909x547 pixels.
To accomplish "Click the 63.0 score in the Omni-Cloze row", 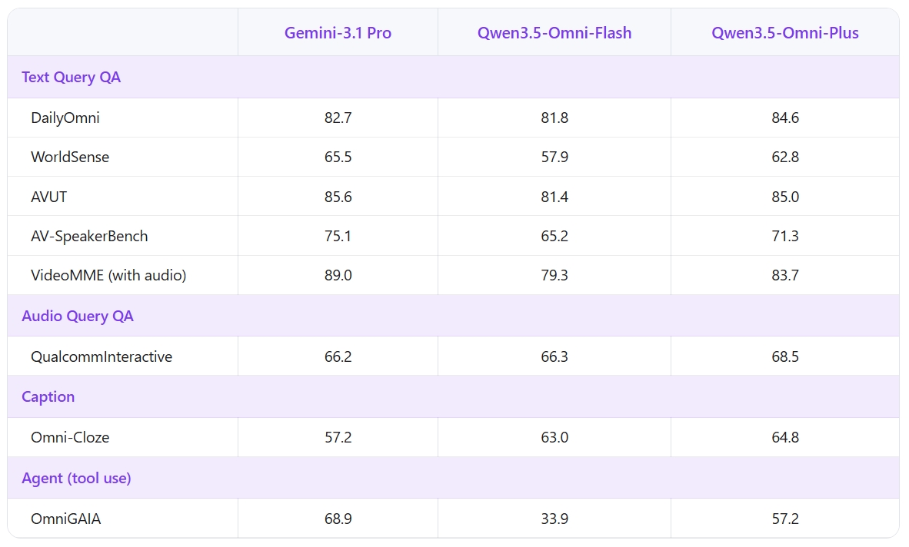I will (x=554, y=437).
